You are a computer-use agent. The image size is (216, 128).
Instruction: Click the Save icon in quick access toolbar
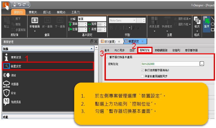(x=15, y=5)
